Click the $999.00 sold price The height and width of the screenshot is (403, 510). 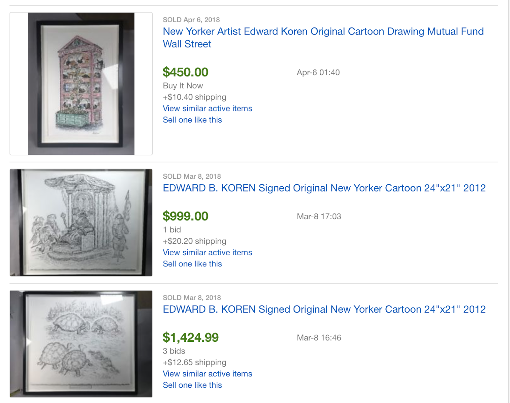[x=185, y=216]
